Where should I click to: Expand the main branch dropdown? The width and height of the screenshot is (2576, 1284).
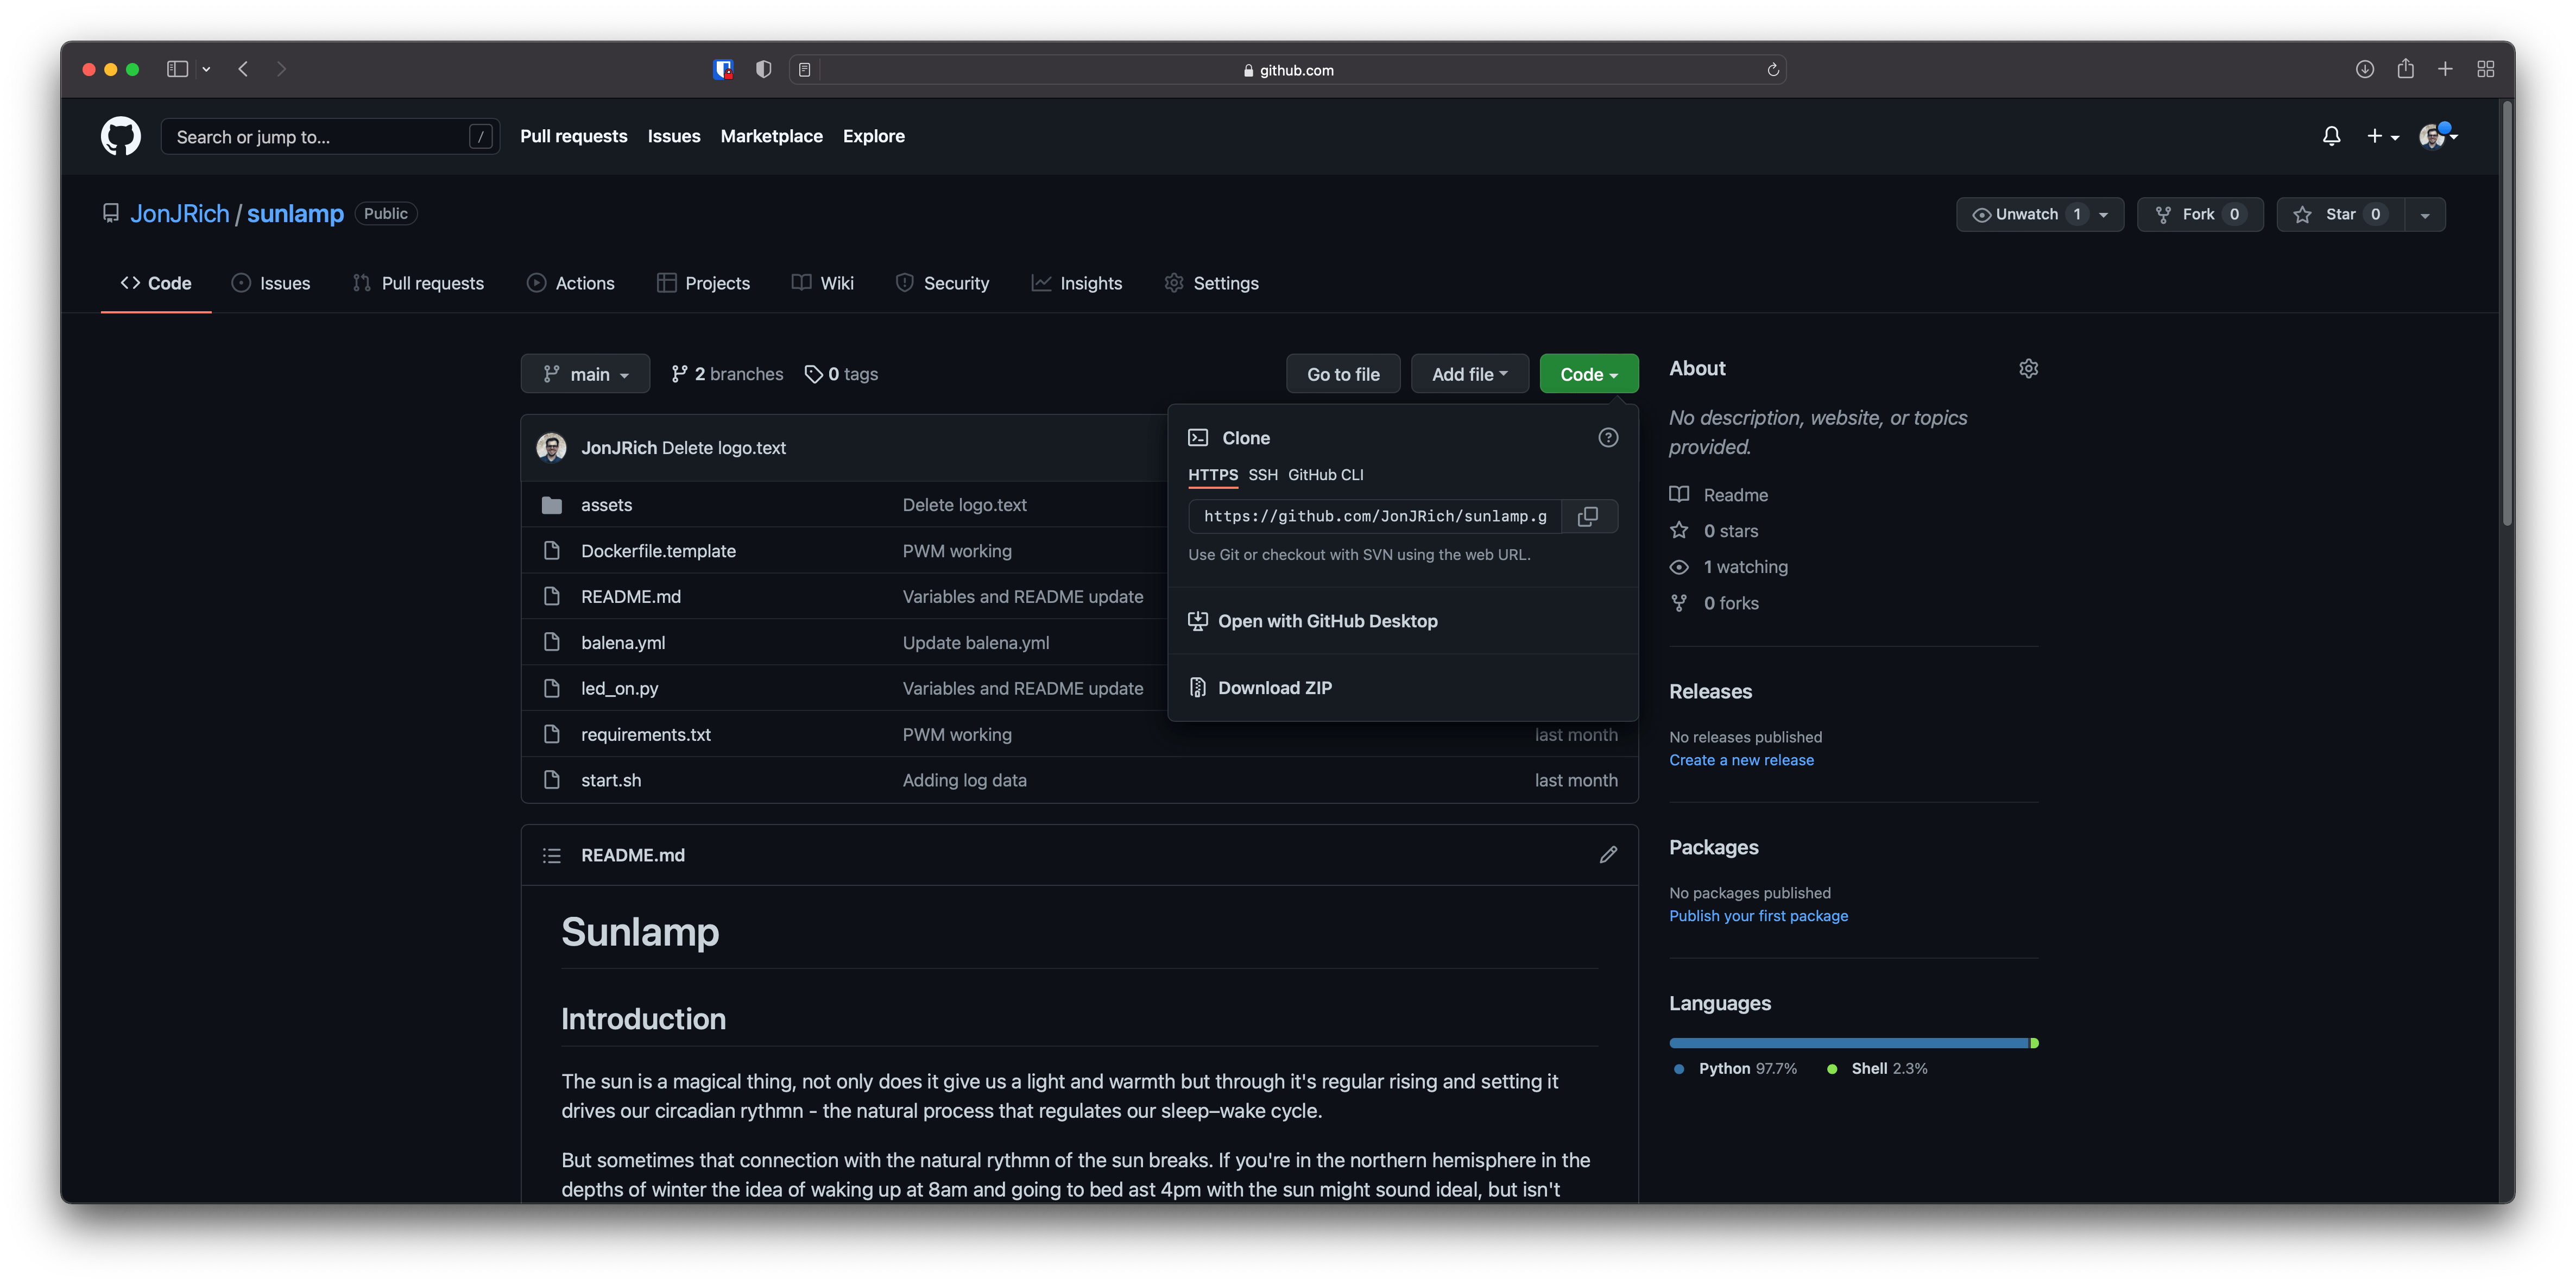pyautogui.click(x=585, y=374)
